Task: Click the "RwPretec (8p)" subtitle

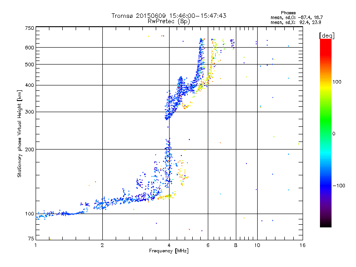Action: tap(169, 21)
